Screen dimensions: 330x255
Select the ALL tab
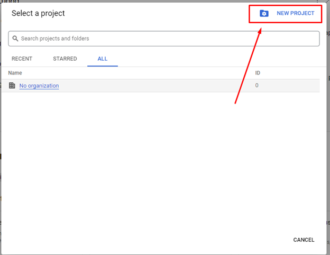click(x=103, y=59)
